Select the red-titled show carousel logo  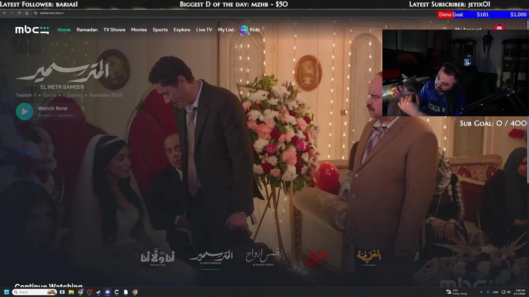point(316,257)
